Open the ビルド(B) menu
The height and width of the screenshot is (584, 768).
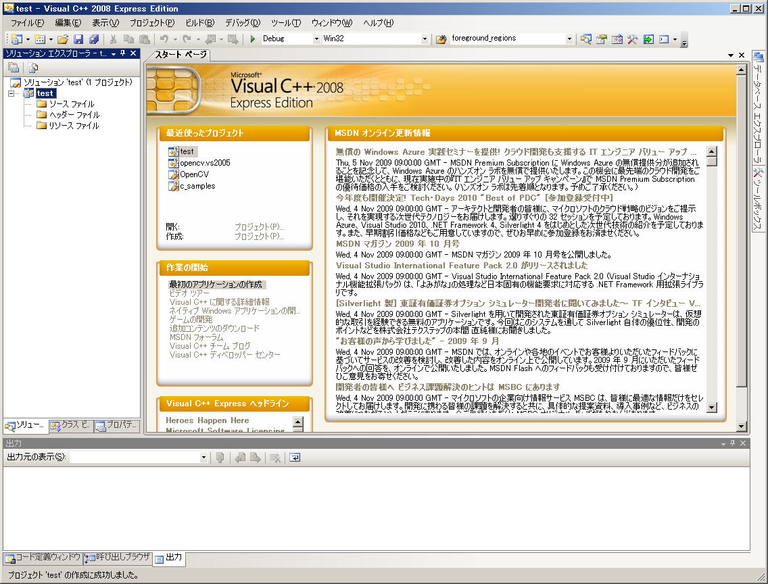click(200, 22)
